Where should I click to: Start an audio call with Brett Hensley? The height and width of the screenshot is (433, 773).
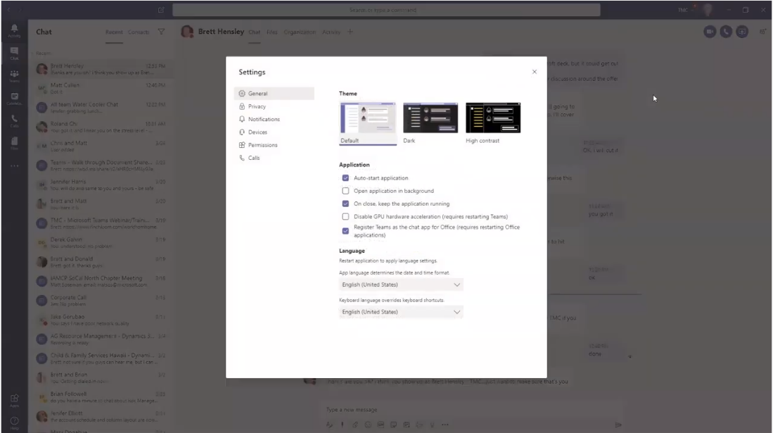pos(726,32)
